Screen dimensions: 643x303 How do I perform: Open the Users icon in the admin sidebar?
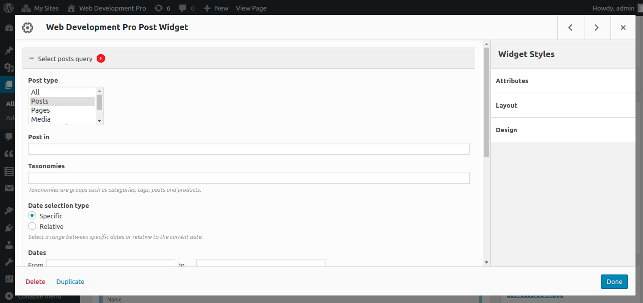pos(9,245)
